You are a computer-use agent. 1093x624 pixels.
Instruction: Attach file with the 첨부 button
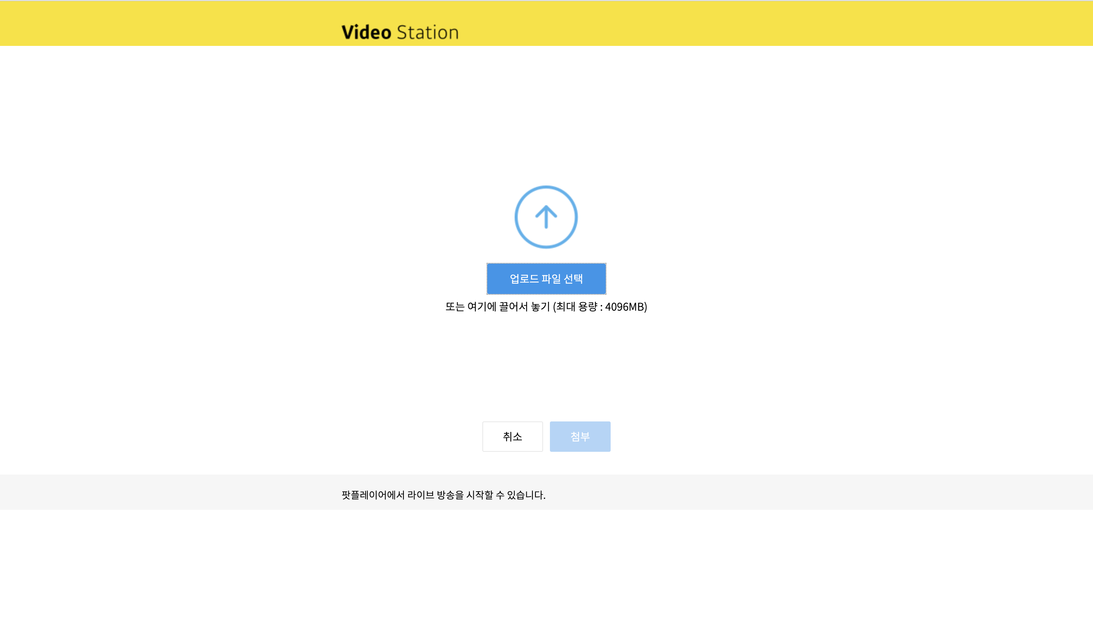point(580,436)
